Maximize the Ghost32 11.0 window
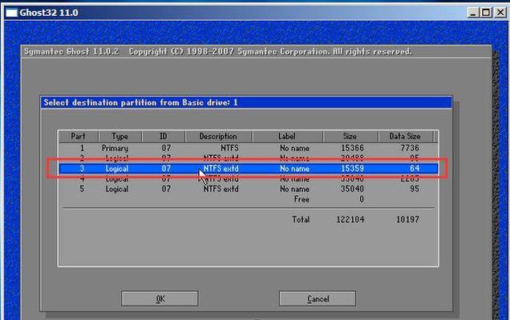The image size is (510, 320). point(486,13)
